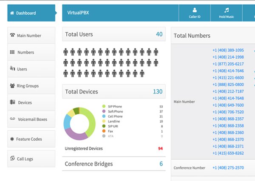The height and width of the screenshot is (181, 255).
Task: Click the red unregistered devices count 94
Action: tap(160, 148)
